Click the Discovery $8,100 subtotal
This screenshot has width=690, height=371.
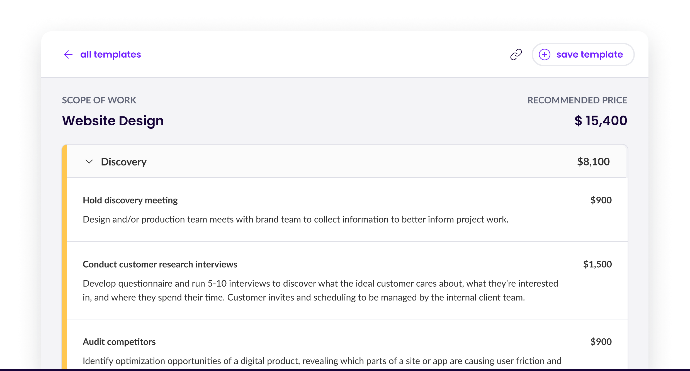(593, 162)
